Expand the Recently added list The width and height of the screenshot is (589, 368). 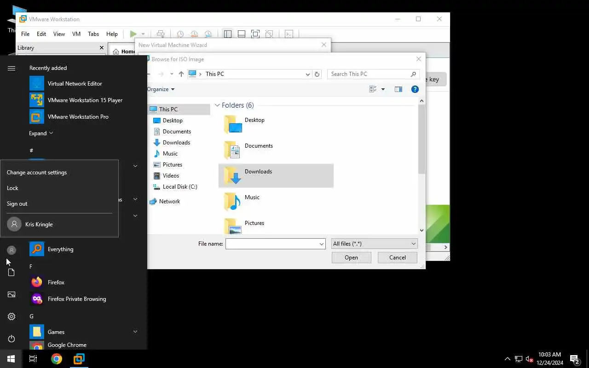[41, 133]
